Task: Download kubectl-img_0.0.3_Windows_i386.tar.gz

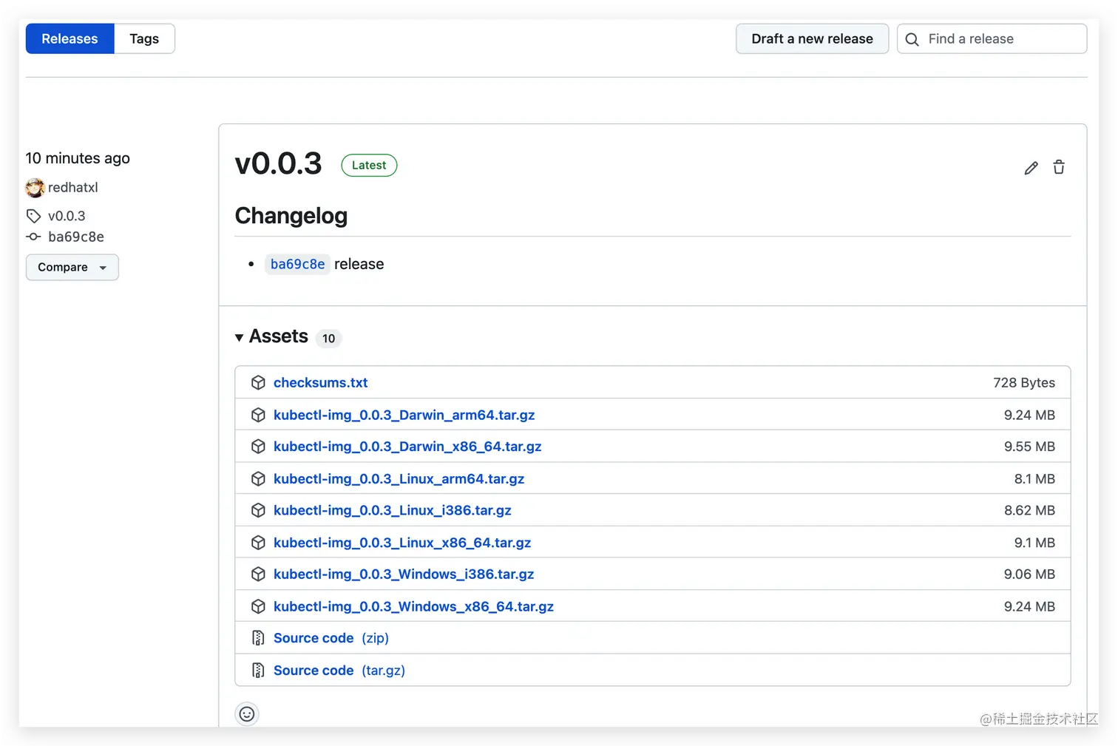Action: point(404,574)
